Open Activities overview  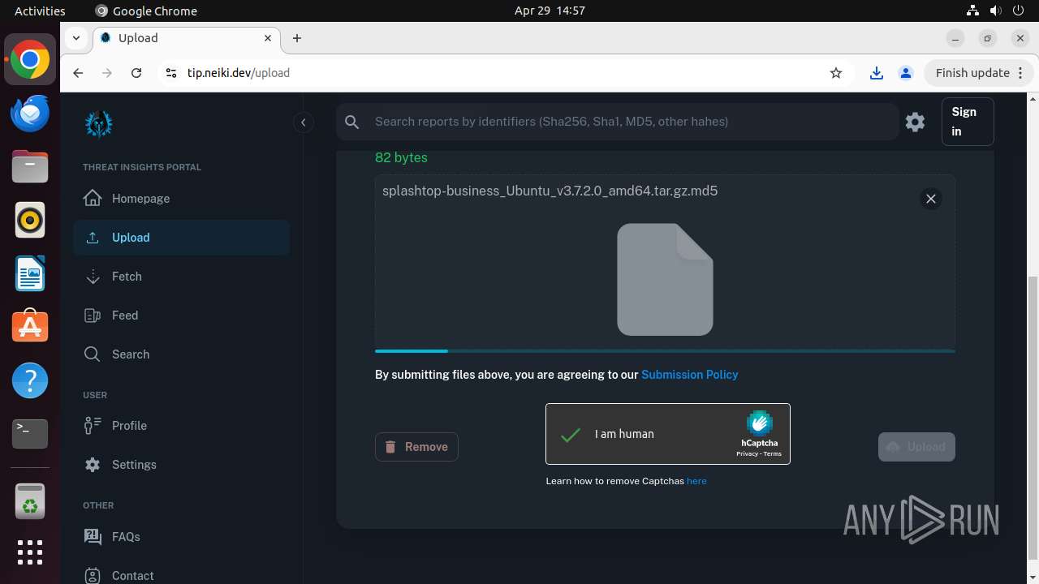[40, 11]
